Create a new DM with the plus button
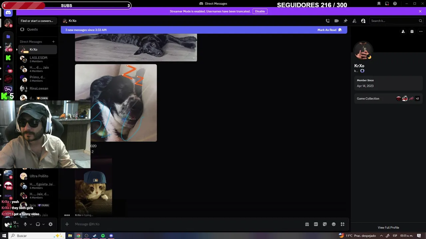The width and height of the screenshot is (426, 239). (53, 41)
